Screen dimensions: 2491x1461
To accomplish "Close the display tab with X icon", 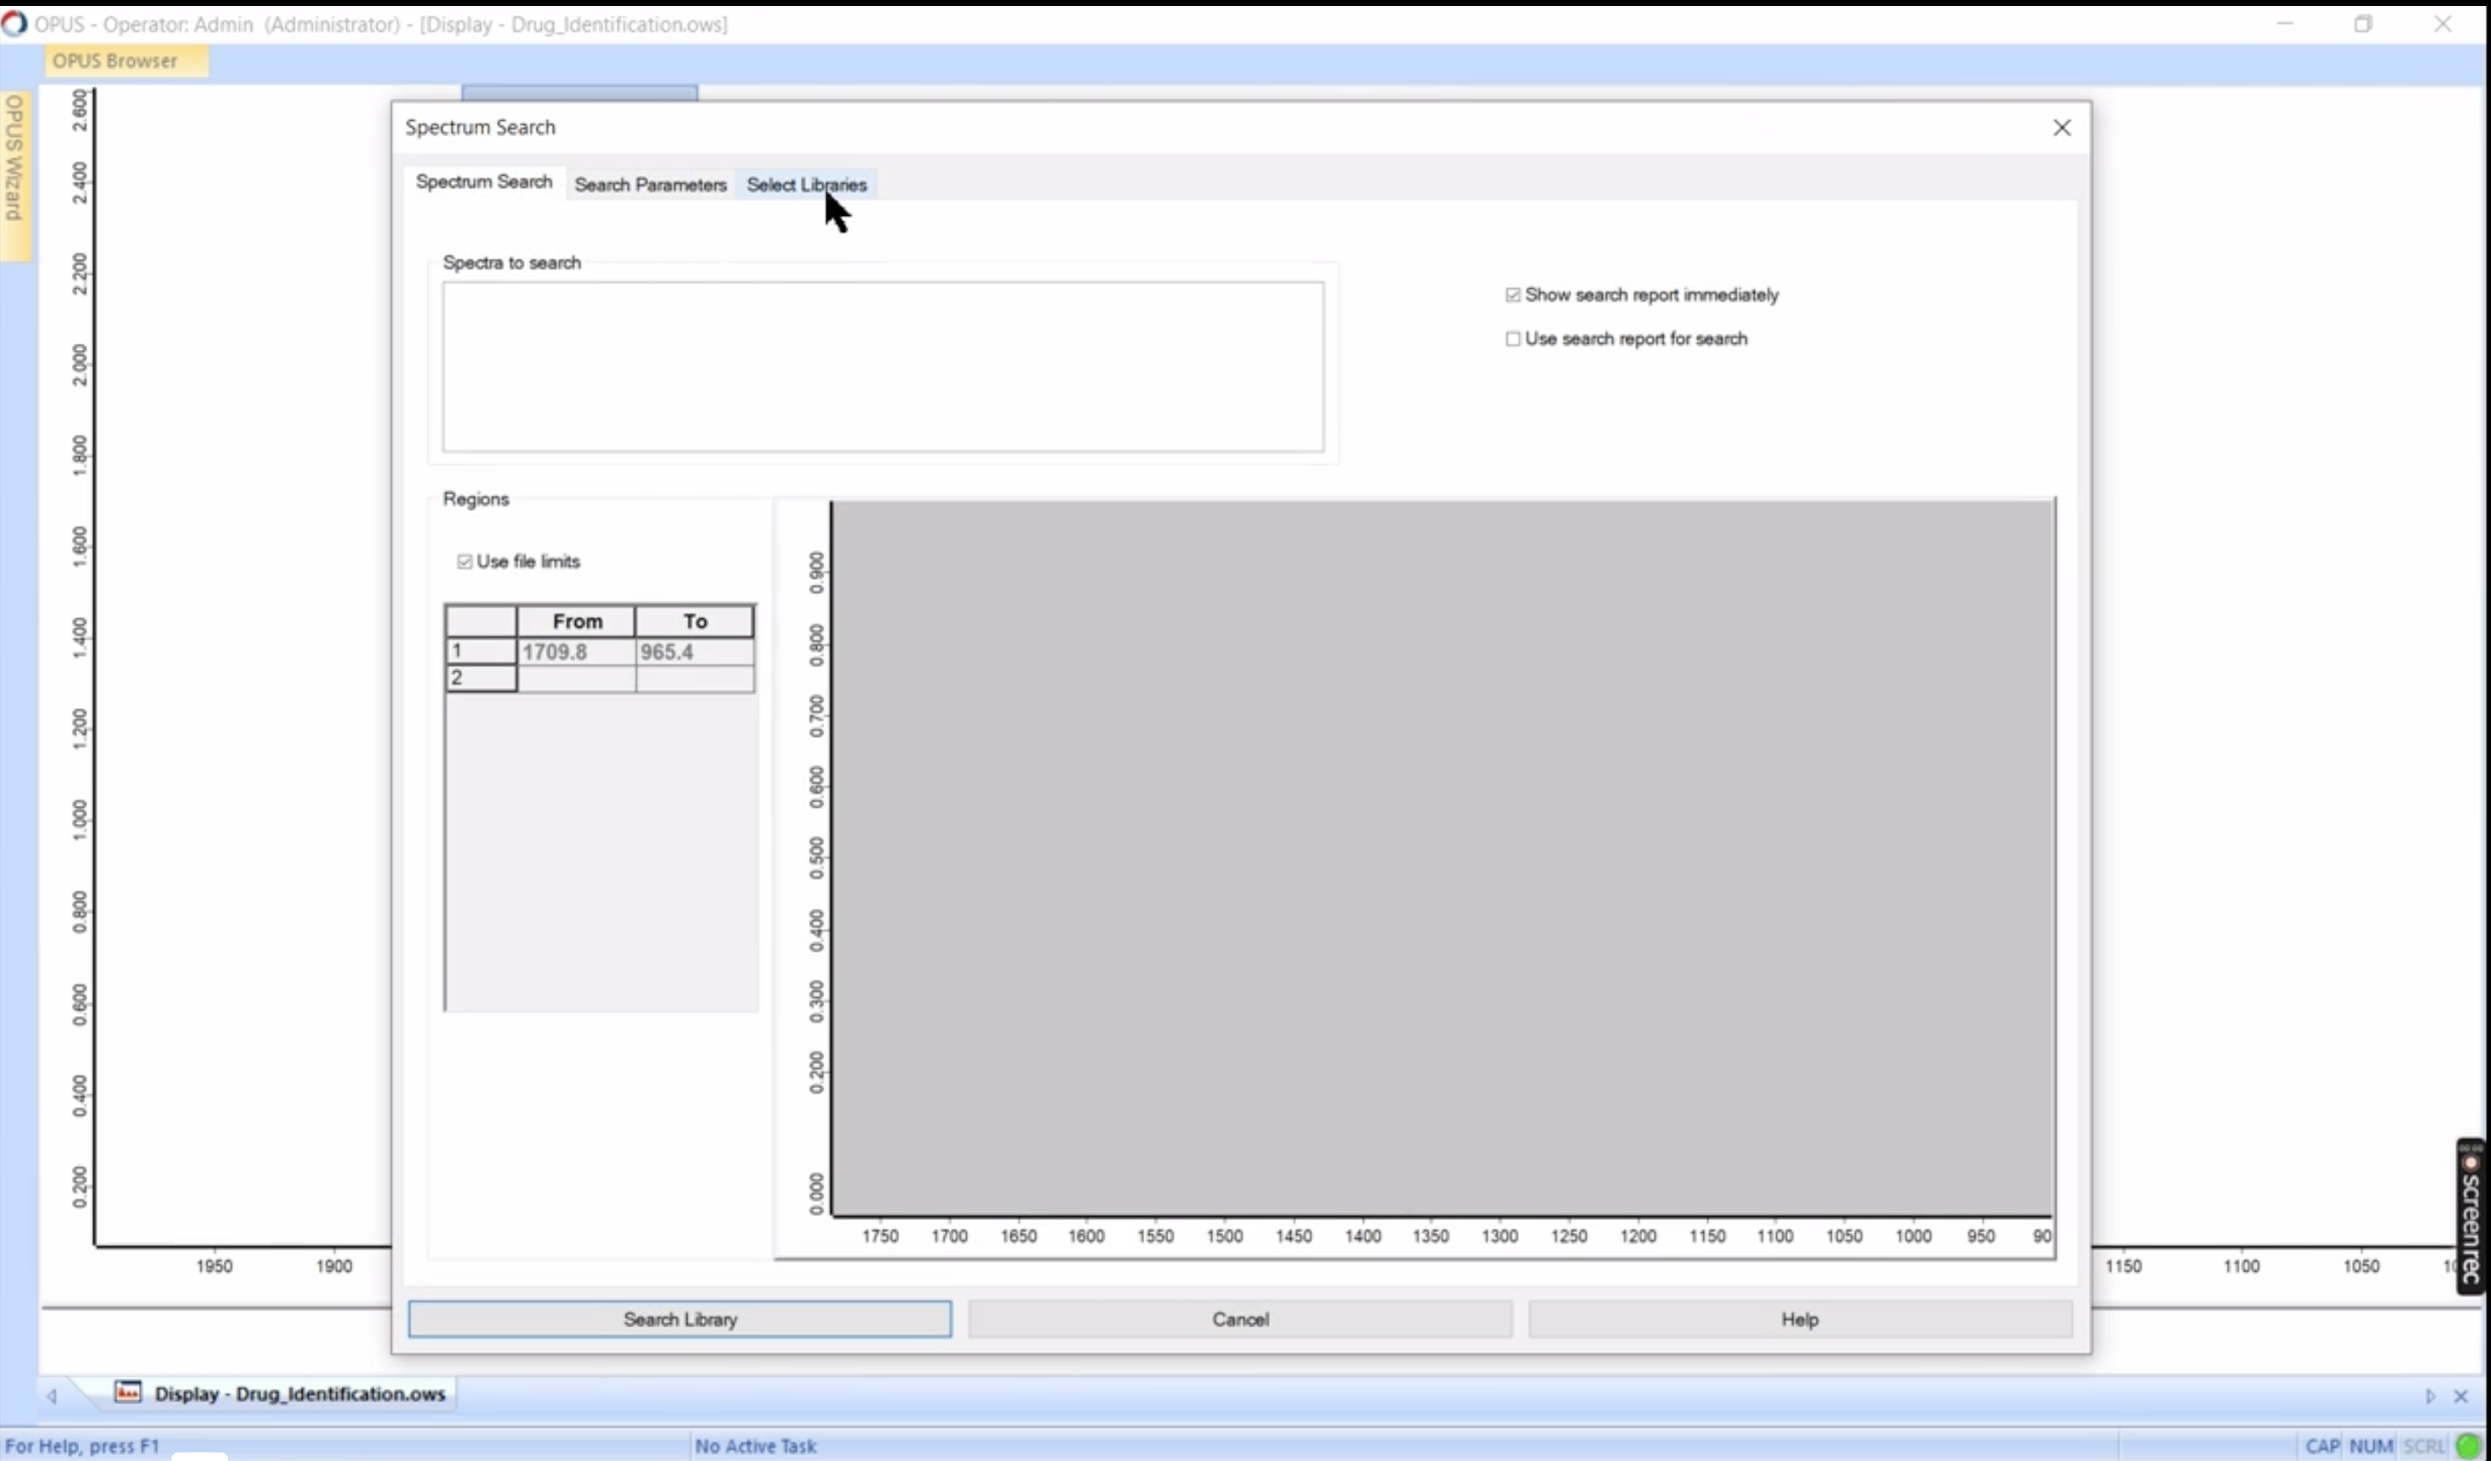I will pyautogui.click(x=2460, y=1396).
